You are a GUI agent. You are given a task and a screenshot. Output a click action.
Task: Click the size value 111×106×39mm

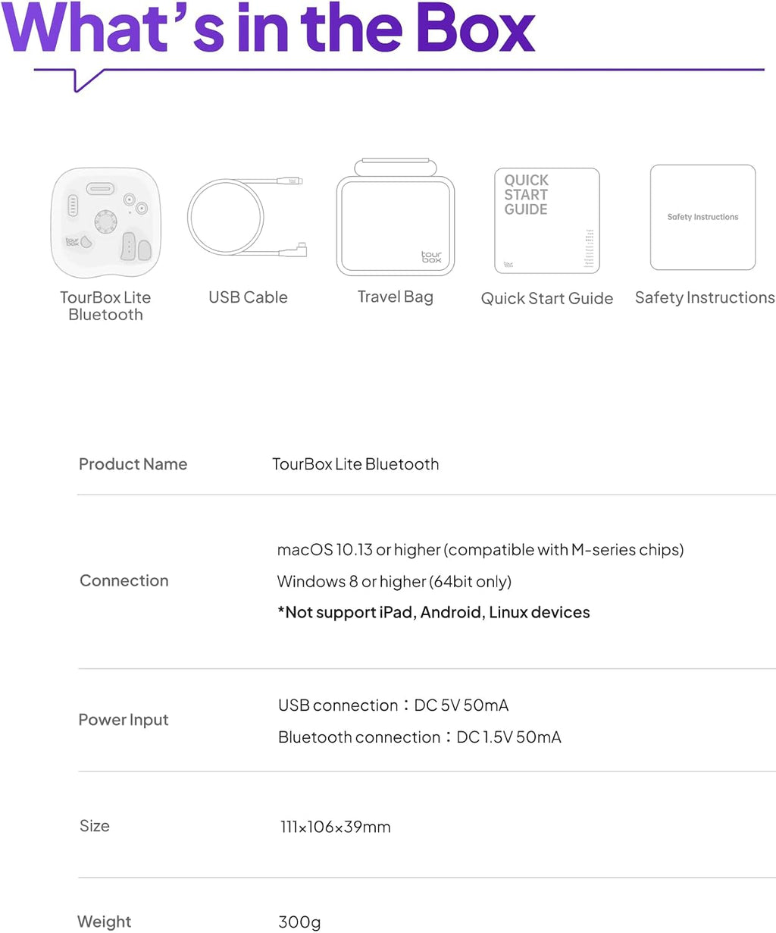click(x=336, y=827)
